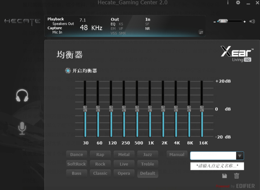Toggle the VSS output effect indicator
This screenshot has height=190, width=260.
coord(114,33)
